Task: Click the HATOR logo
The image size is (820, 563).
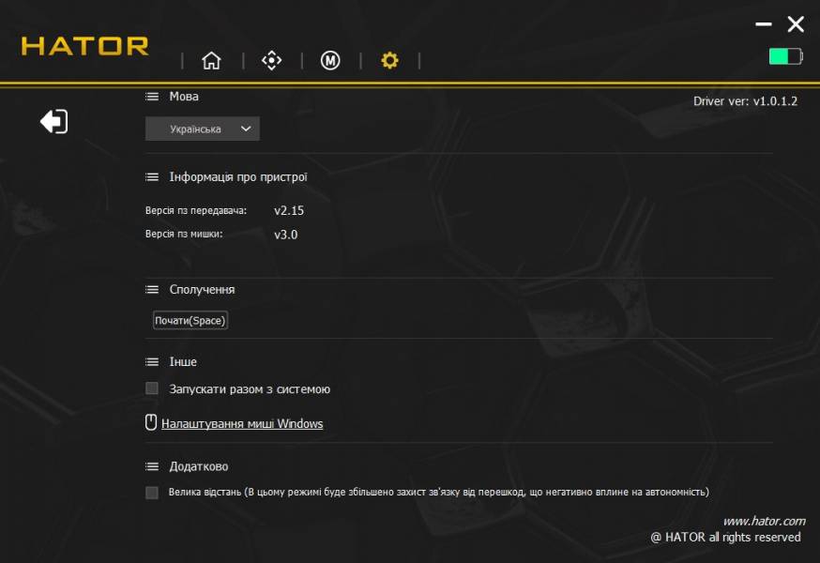Action: pyautogui.click(x=84, y=45)
